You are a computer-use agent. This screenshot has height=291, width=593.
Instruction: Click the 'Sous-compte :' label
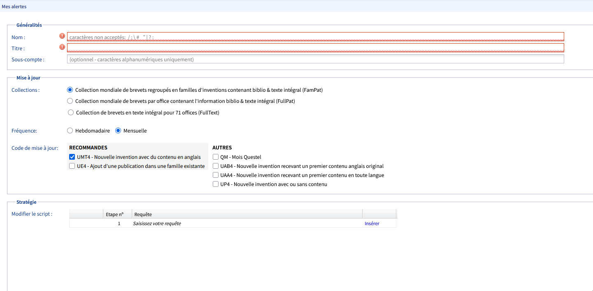[28, 59]
